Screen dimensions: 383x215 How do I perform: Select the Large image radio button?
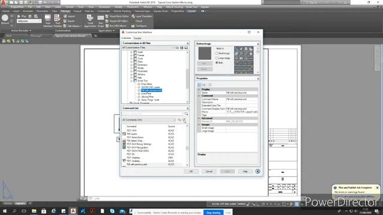[x=217, y=58]
